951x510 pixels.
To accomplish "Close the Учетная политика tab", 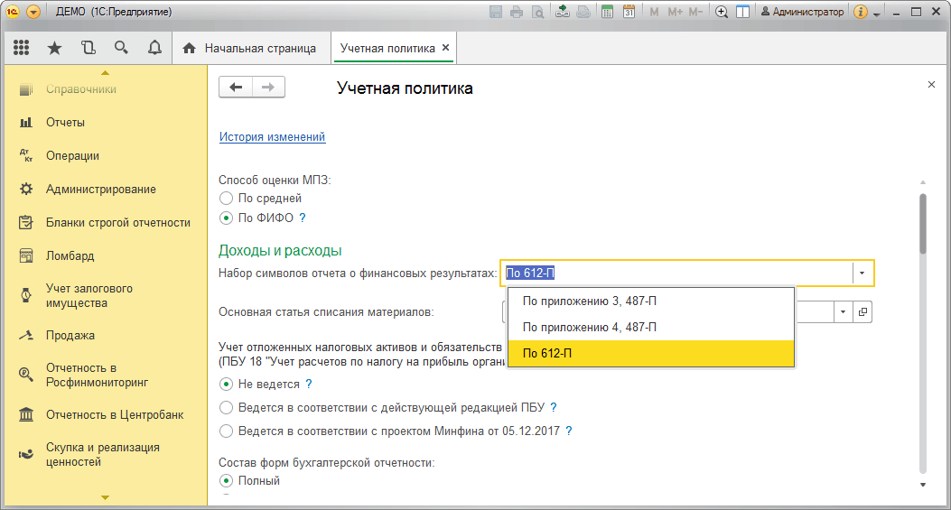I will point(446,47).
